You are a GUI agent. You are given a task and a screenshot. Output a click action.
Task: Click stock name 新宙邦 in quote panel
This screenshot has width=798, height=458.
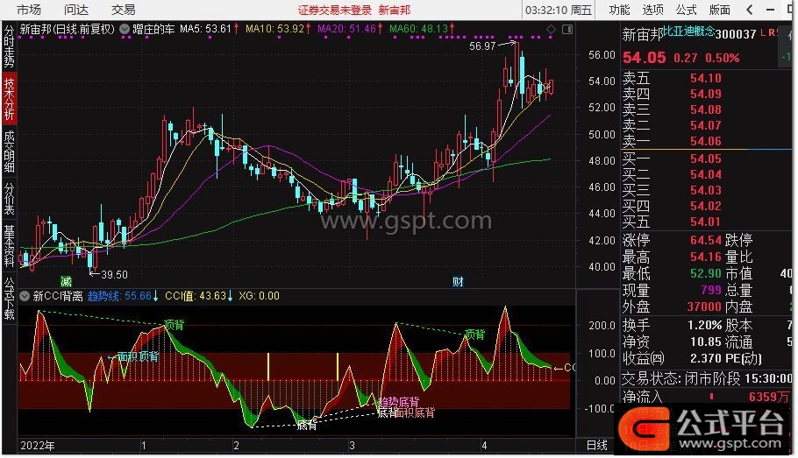(x=643, y=34)
